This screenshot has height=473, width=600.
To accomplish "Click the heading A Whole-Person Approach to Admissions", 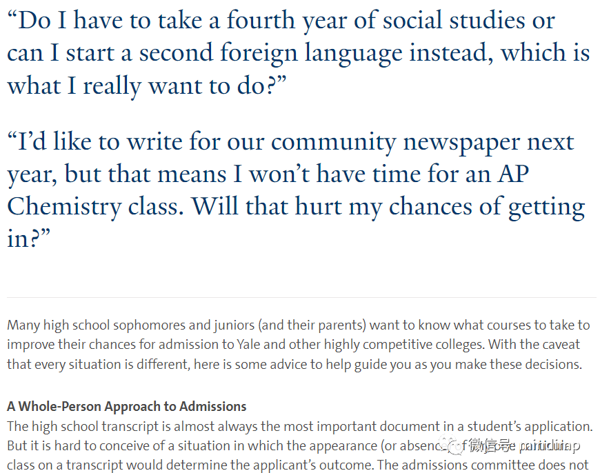I will tap(126, 406).
